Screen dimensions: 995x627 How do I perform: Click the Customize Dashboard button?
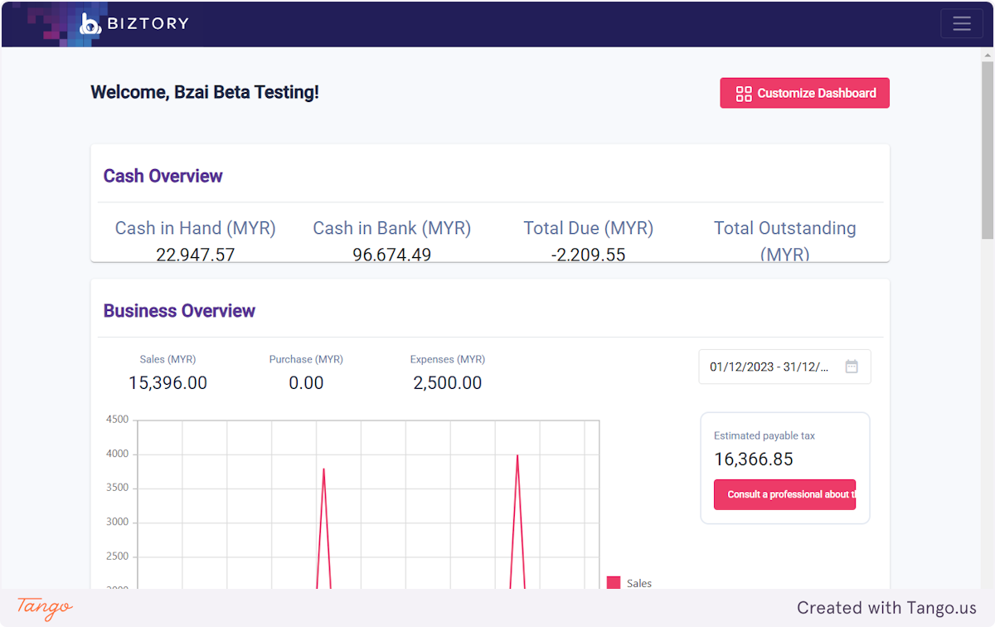pyautogui.click(x=804, y=93)
